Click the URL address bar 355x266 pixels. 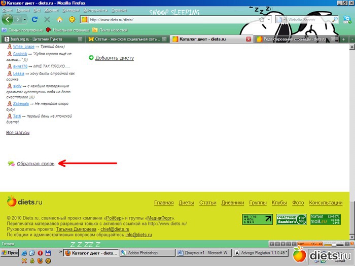tap(172, 20)
